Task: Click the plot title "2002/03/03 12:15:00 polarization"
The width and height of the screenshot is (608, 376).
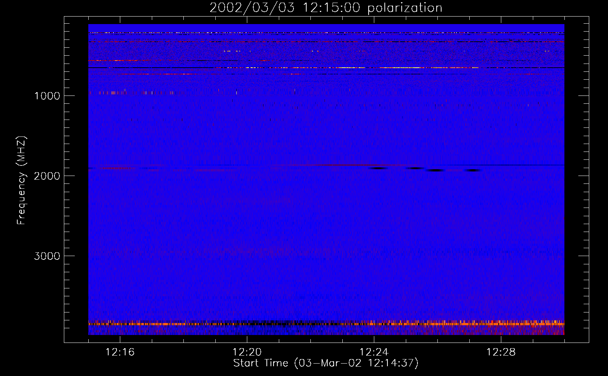Action: point(326,8)
